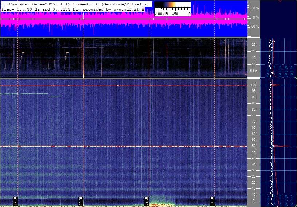The height and width of the screenshot is (207, 297).
Task: Click the green circle marker at right edge
Action: coord(296,77)
